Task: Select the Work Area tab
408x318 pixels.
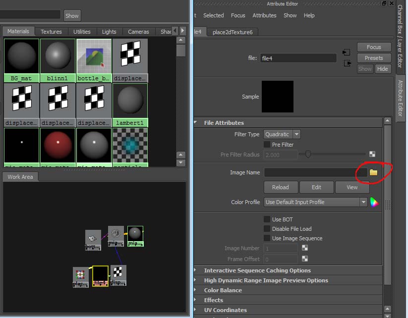Action: pyautogui.click(x=20, y=177)
